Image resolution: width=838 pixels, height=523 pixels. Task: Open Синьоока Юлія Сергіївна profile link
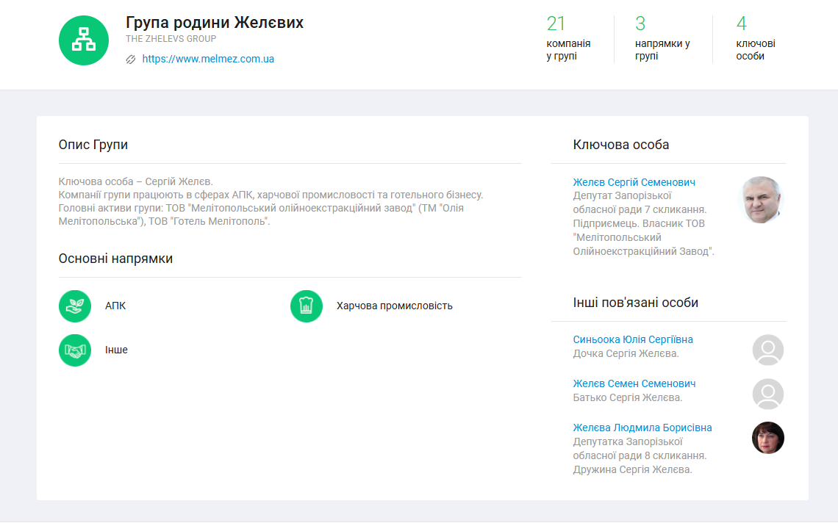click(x=633, y=339)
